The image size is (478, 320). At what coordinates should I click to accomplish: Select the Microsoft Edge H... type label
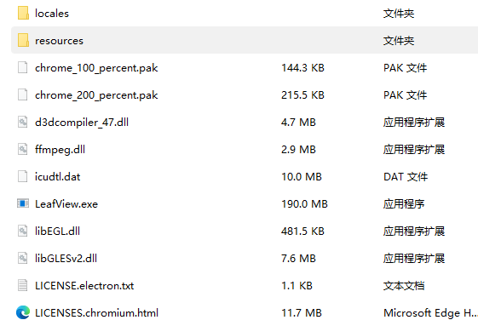click(430, 312)
